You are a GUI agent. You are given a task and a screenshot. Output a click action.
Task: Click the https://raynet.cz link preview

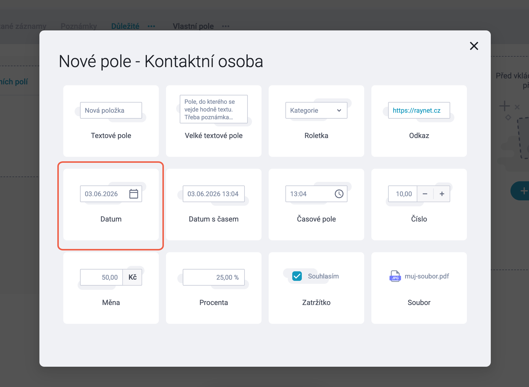point(419,110)
